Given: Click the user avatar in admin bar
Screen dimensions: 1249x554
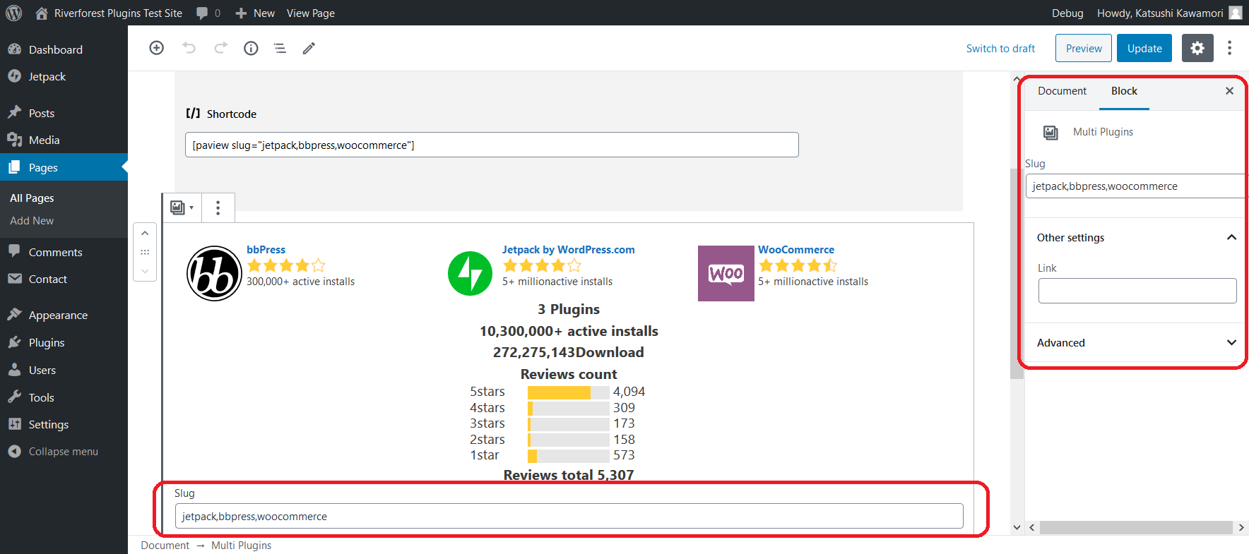Looking at the screenshot, I should click(x=1236, y=13).
